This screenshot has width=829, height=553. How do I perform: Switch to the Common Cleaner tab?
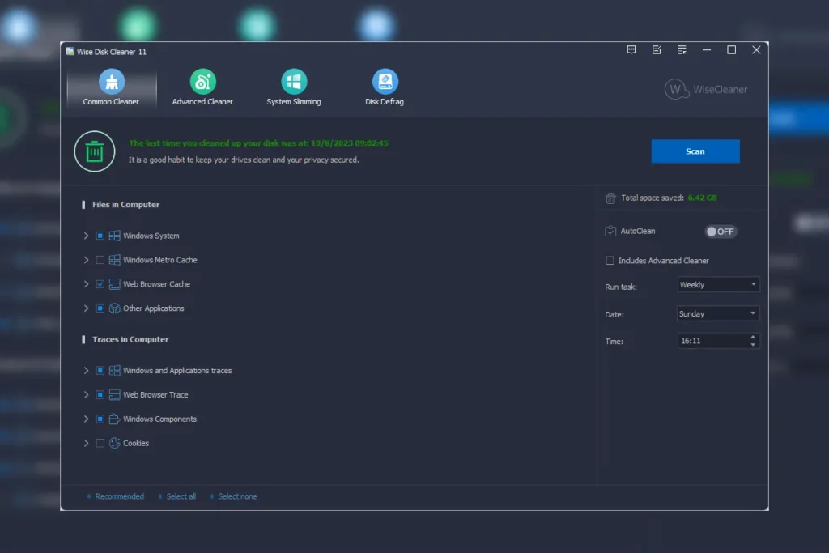pos(111,87)
